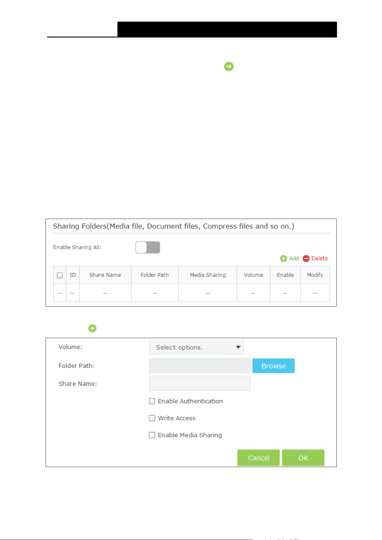Click the green plus Add icon
This screenshot has height=540, width=382.
click(x=283, y=258)
